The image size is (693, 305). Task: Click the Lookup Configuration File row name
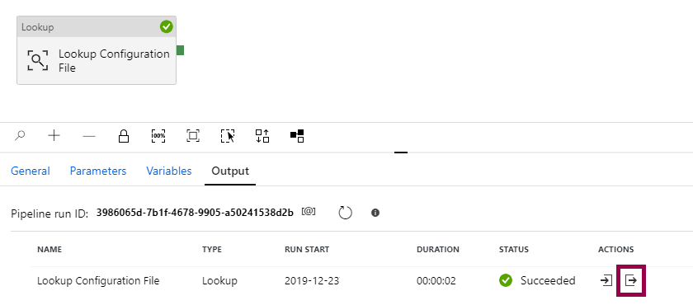pos(98,281)
